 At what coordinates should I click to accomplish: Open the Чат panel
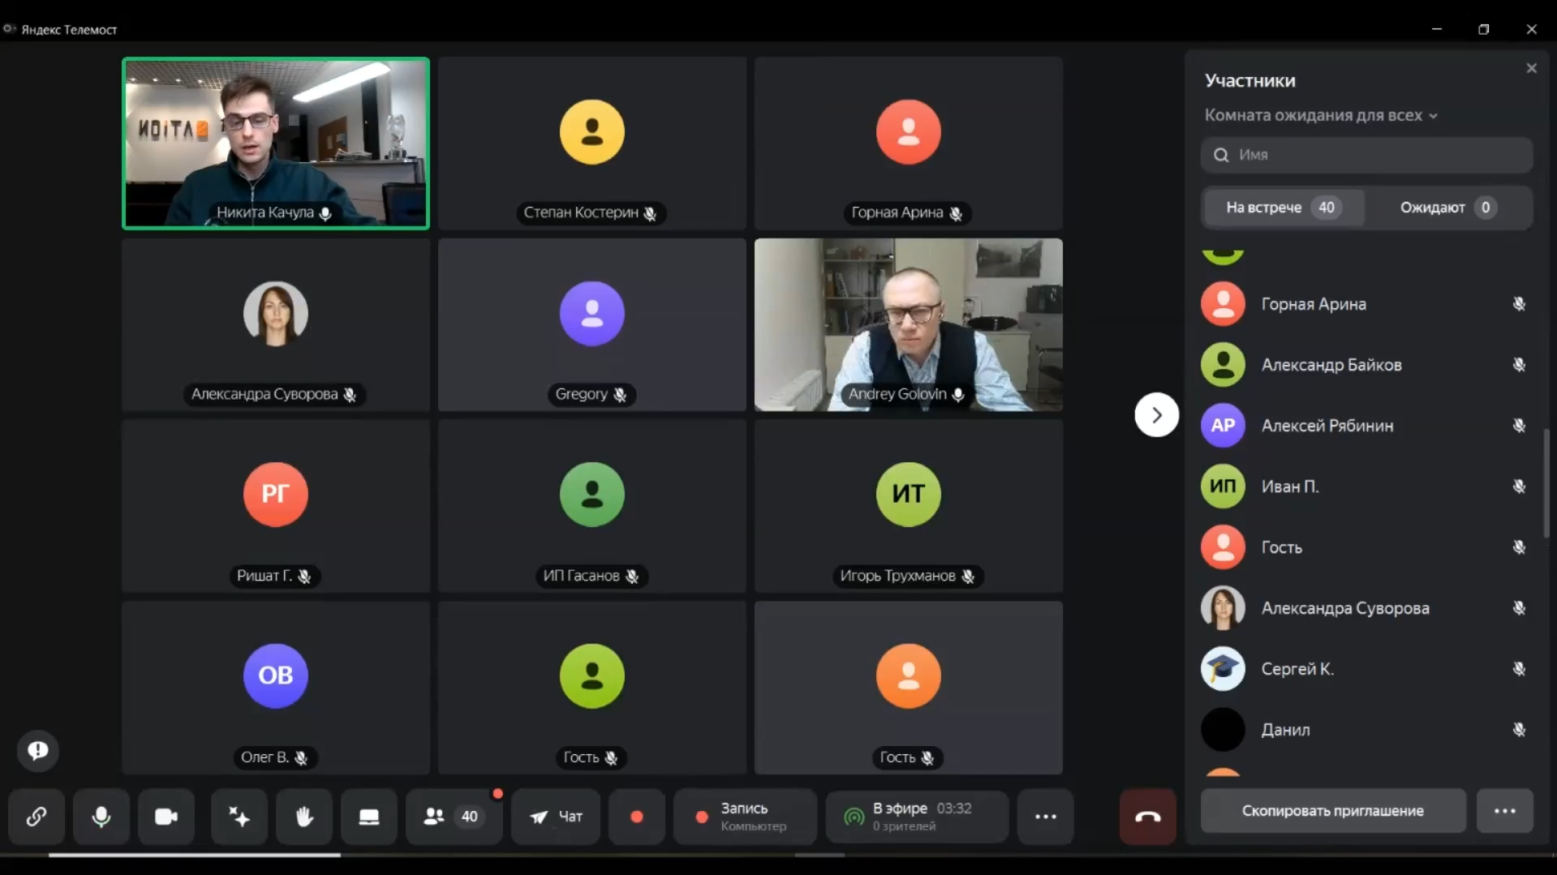click(x=556, y=817)
